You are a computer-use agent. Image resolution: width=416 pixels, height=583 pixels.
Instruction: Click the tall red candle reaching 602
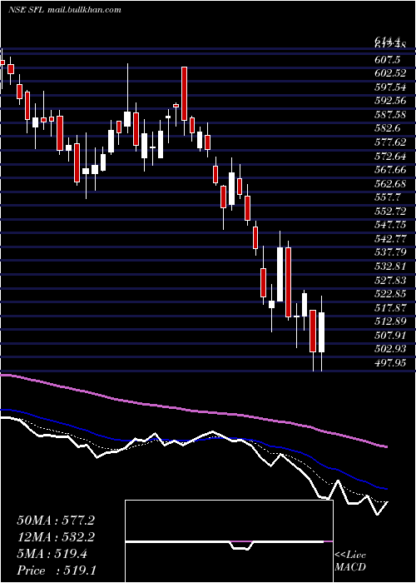(x=184, y=93)
